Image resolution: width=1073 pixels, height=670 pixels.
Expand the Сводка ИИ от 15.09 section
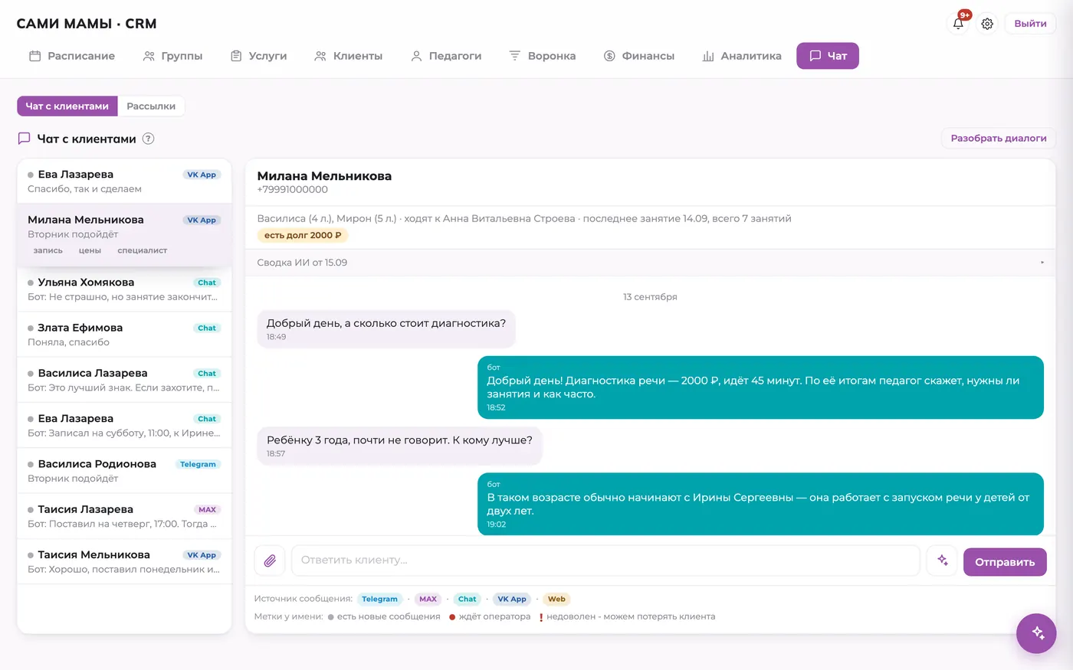click(650, 263)
